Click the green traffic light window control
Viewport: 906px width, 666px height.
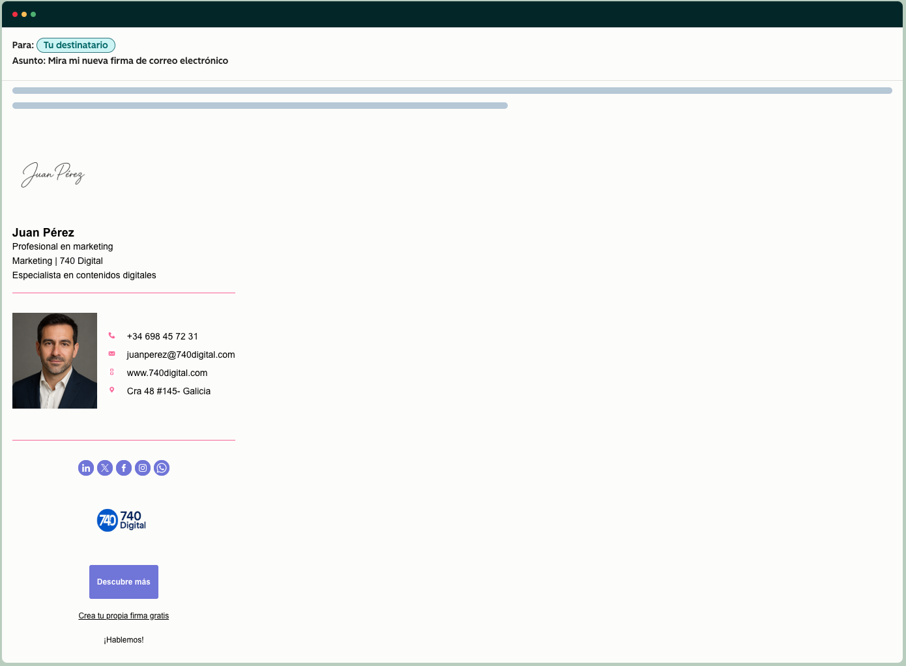(33, 14)
